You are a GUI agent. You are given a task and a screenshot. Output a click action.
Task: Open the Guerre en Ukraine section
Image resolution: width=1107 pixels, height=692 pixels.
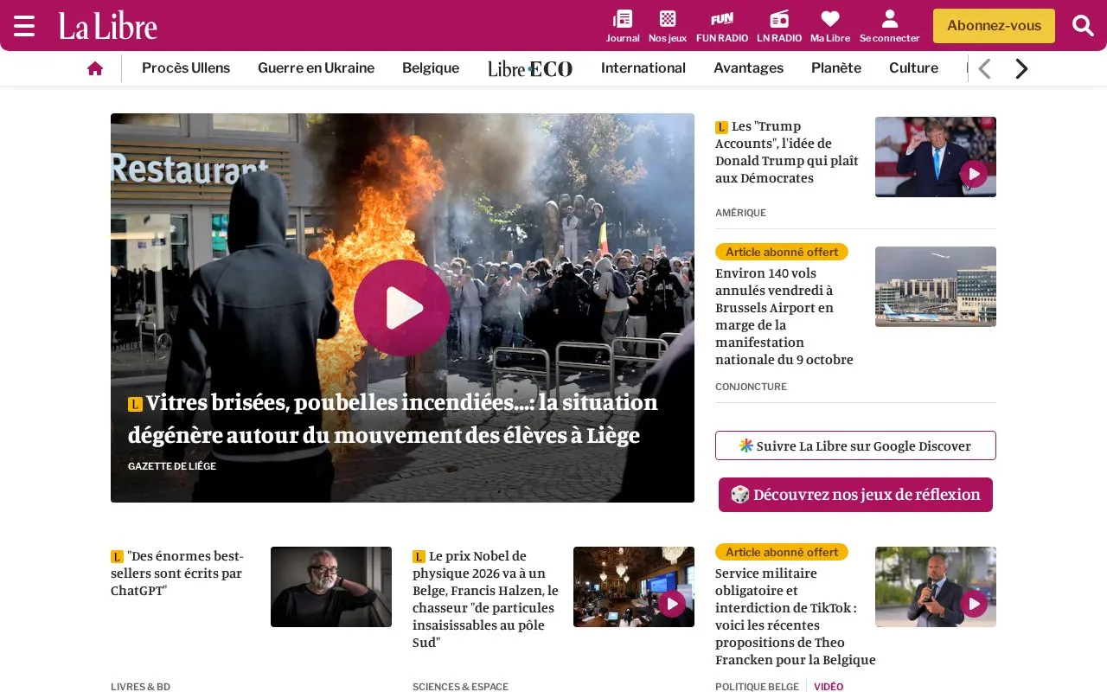316,68
